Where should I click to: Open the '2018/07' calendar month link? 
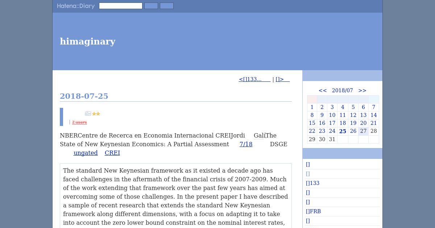343,90
